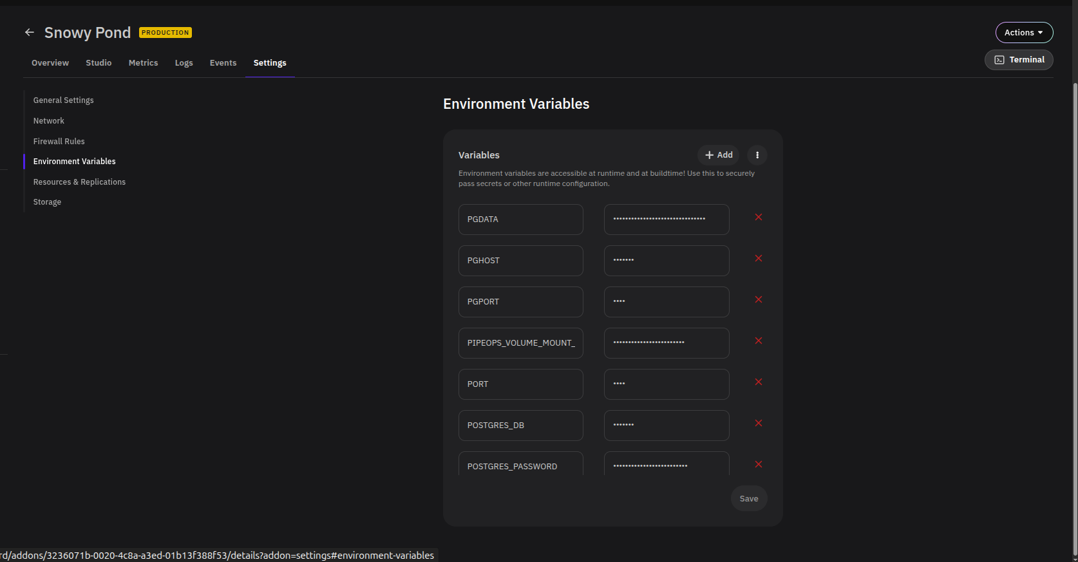Remove the POSTGRES_DB variable row
The width and height of the screenshot is (1078, 562).
click(x=759, y=423)
